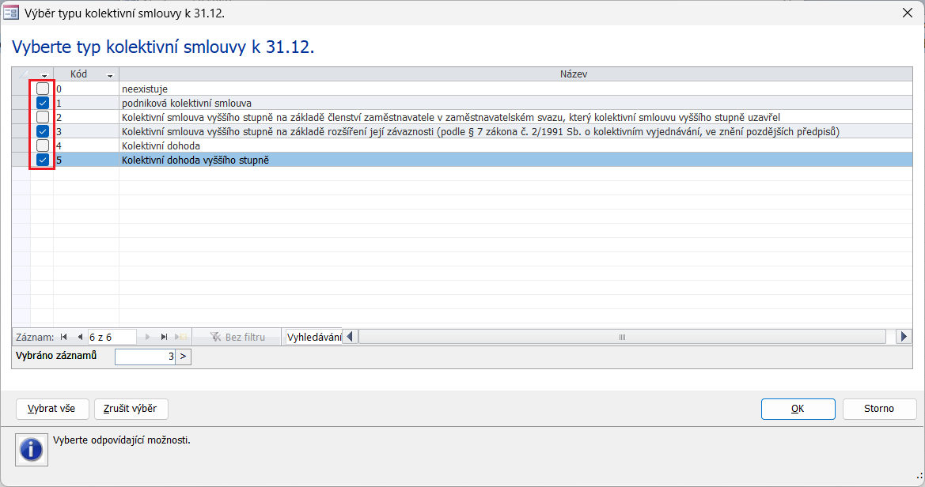
Task: Click the form icon in the title bar
Action: click(x=10, y=13)
